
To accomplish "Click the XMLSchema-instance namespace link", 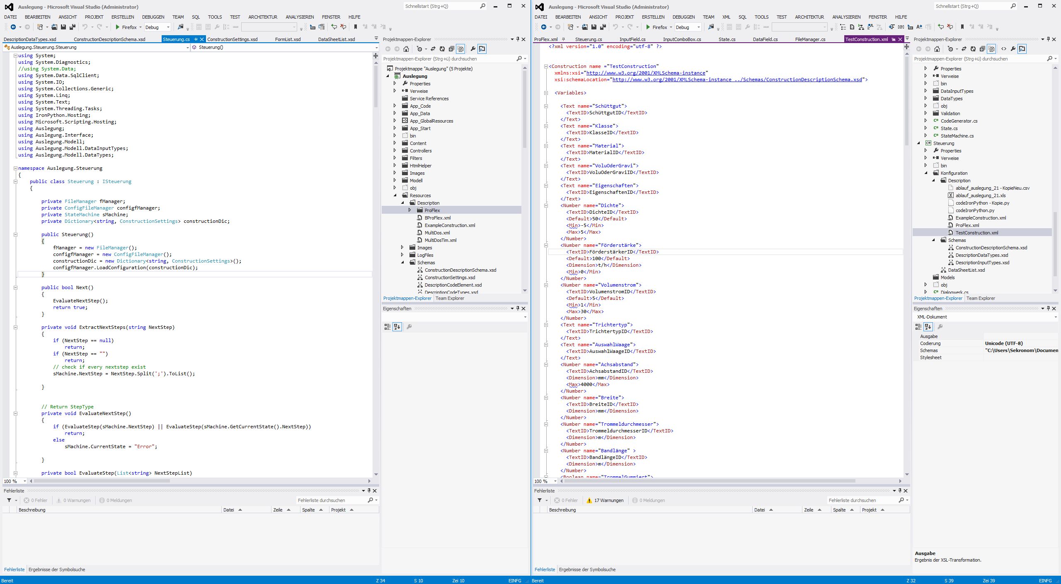I will [x=645, y=73].
